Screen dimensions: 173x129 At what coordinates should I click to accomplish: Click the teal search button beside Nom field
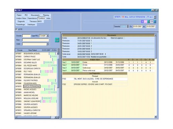click(x=57, y=40)
